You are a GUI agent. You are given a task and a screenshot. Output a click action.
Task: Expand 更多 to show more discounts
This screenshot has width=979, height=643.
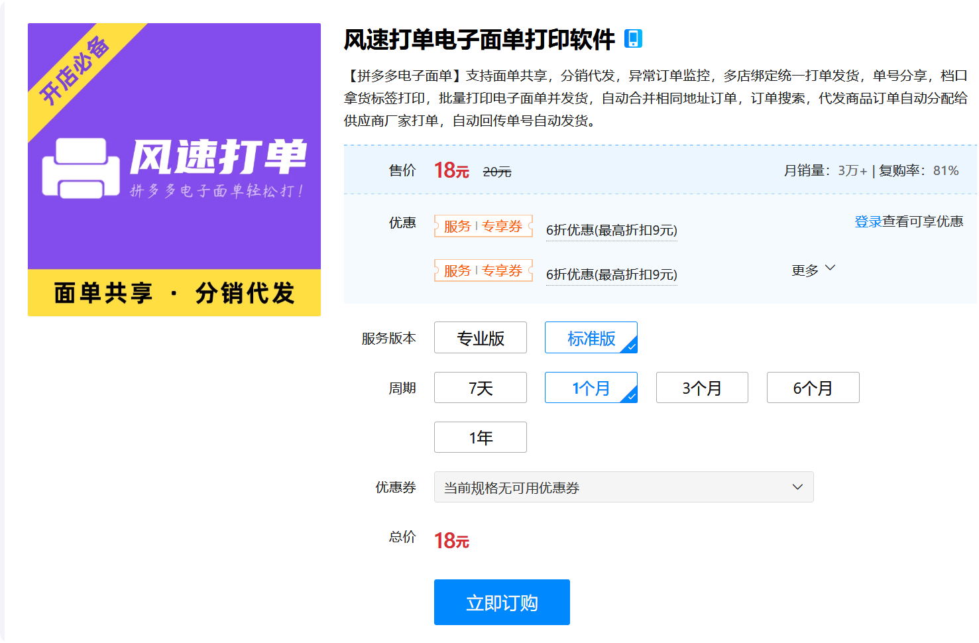(813, 270)
